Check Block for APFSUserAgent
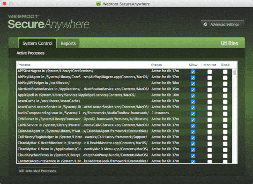The width and height of the screenshot is (253, 184). 225,72
